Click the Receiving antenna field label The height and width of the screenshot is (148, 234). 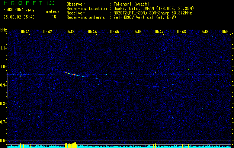(x=86, y=17)
